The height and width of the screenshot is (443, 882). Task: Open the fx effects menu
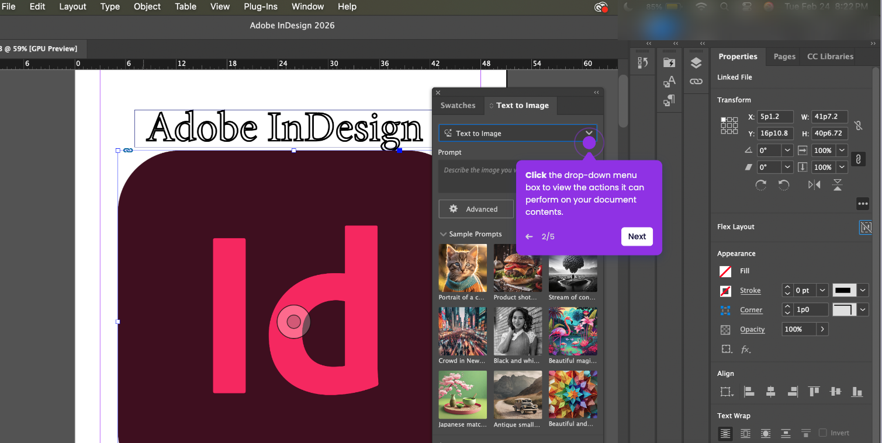[x=746, y=350]
